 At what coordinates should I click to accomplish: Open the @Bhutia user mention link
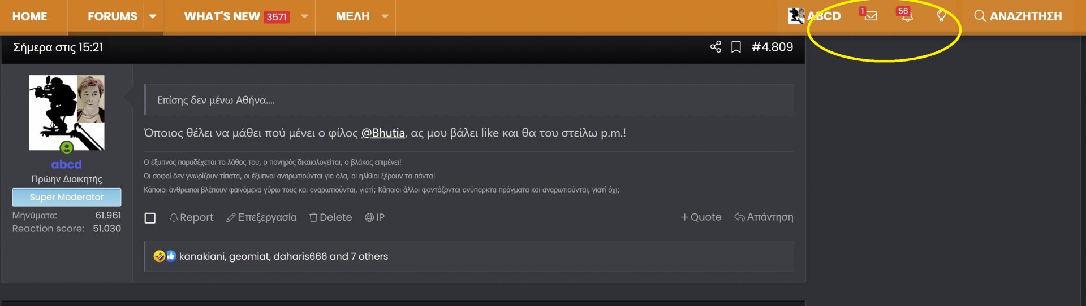click(x=383, y=133)
